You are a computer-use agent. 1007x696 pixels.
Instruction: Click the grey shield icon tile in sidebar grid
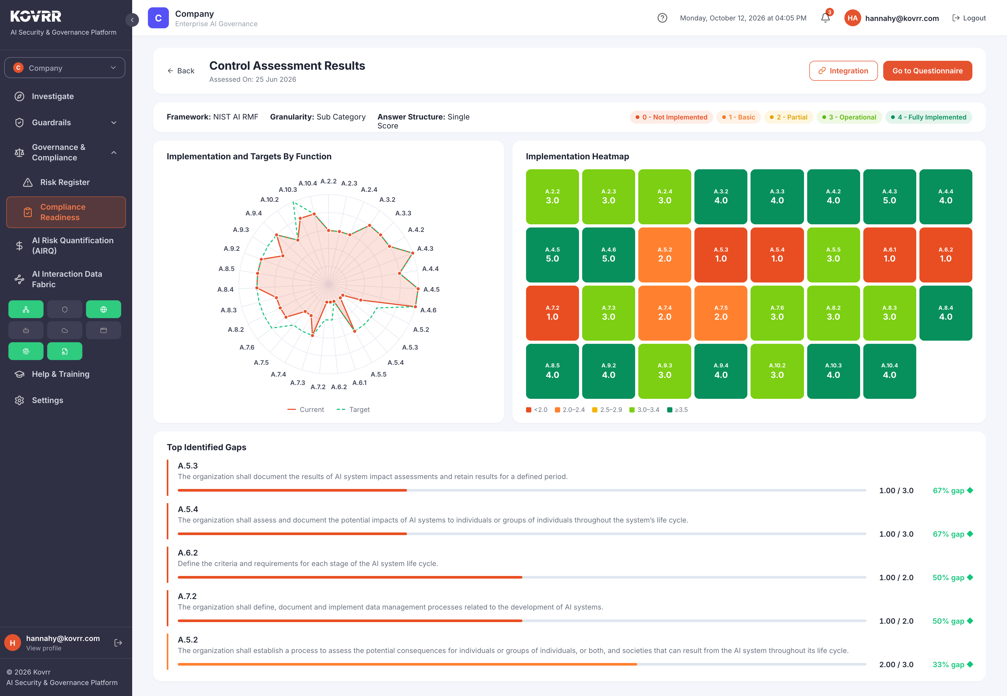click(x=65, y=309)
